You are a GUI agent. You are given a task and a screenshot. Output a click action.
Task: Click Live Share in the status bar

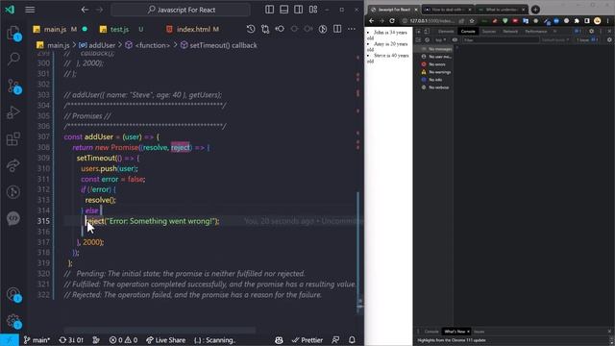pos(165,340)
